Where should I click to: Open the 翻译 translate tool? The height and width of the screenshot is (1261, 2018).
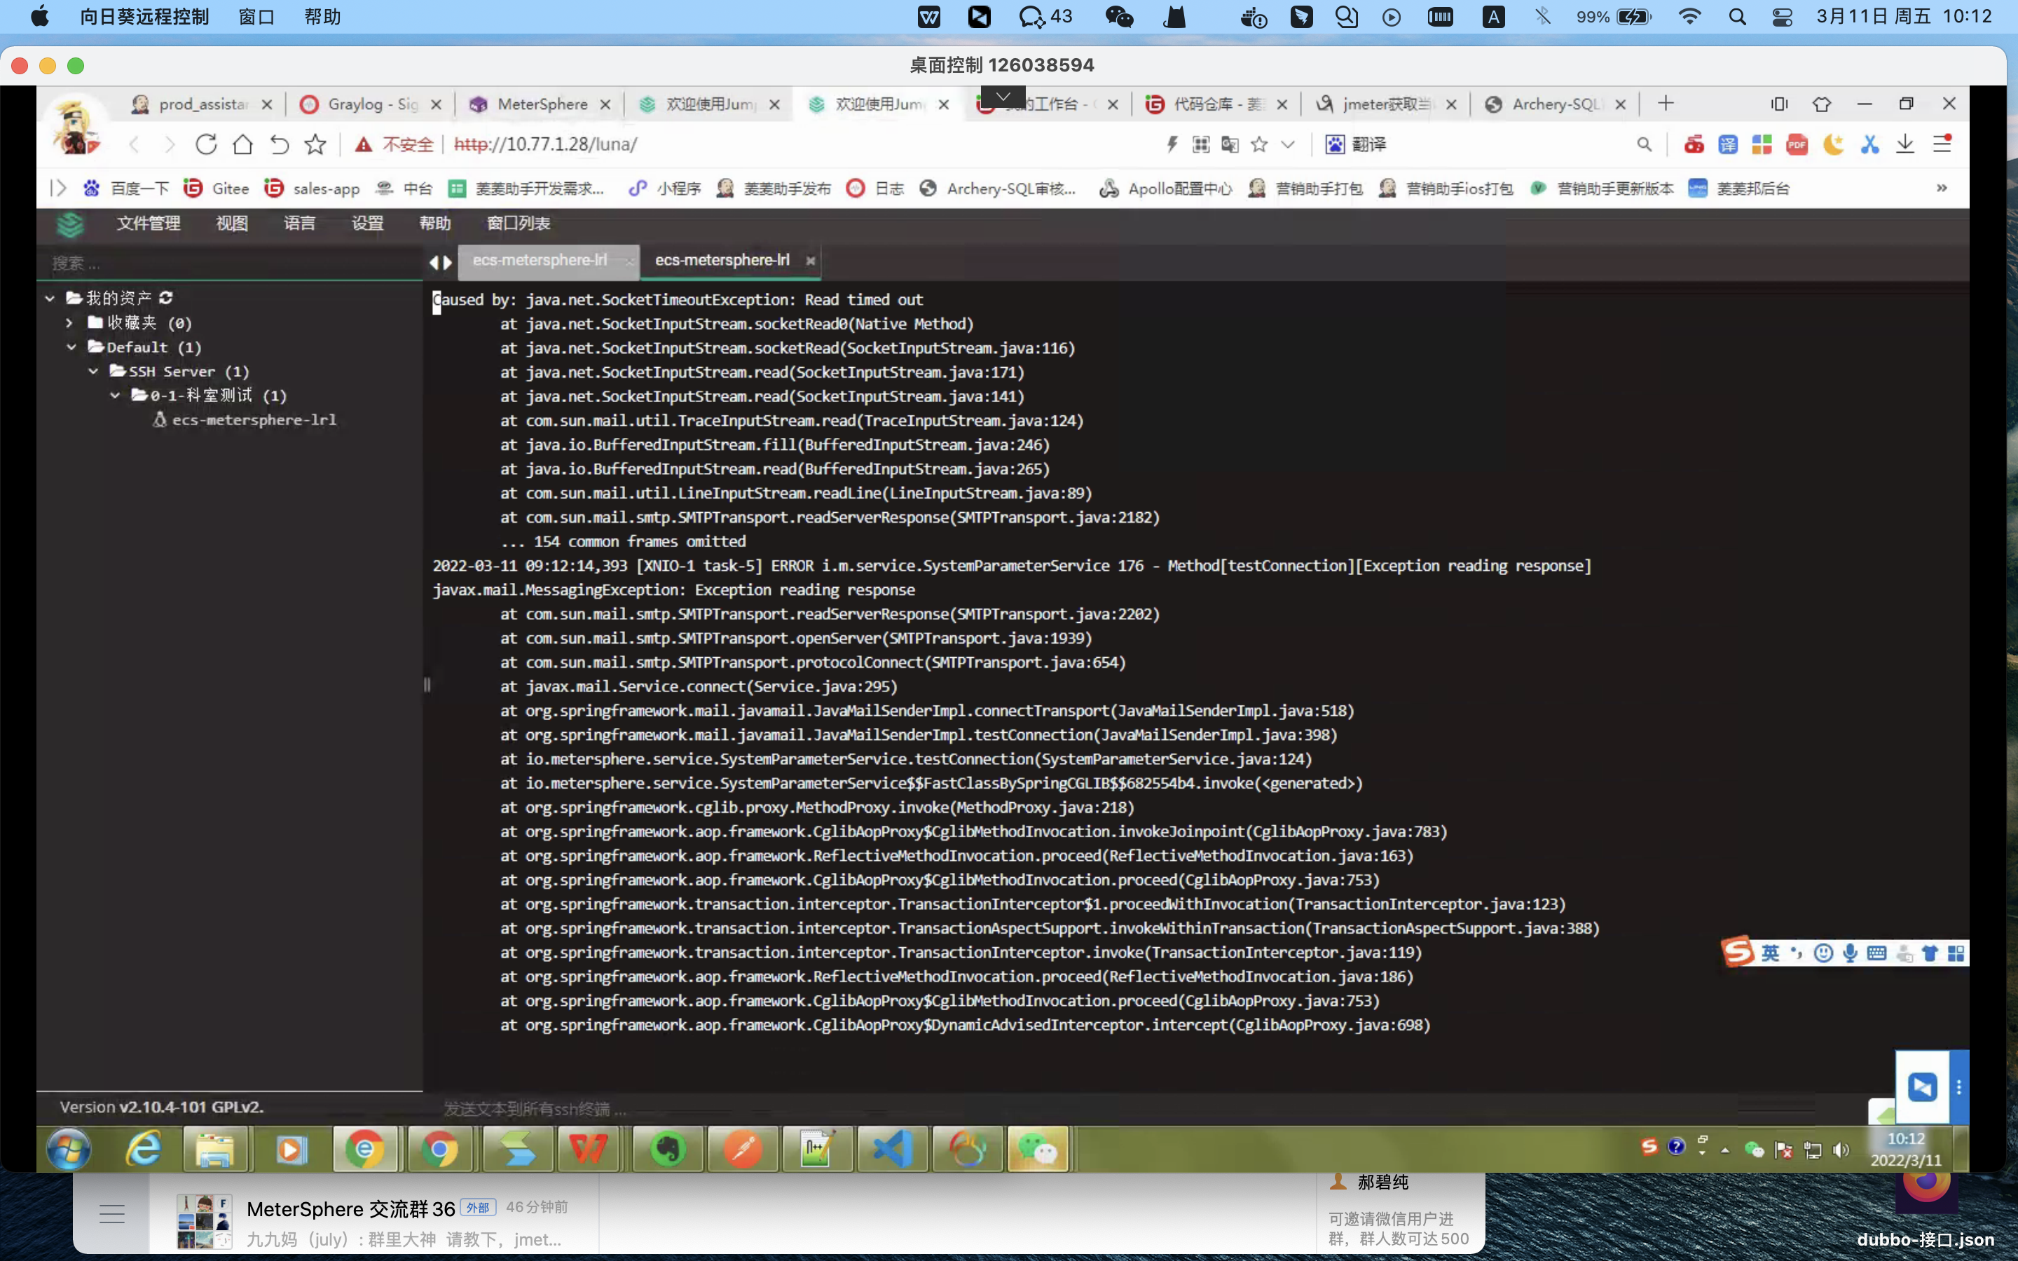1356,144
